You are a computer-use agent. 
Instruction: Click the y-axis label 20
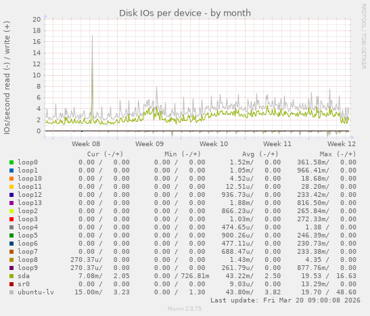[x=37, y=20]
